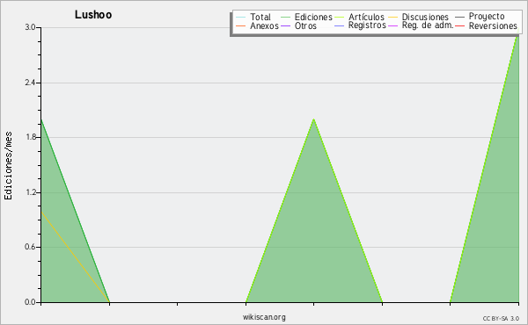Click the 3.0 y-axis value
The image size is (528, 325).
pyautogui.click(x=30, y=27)
